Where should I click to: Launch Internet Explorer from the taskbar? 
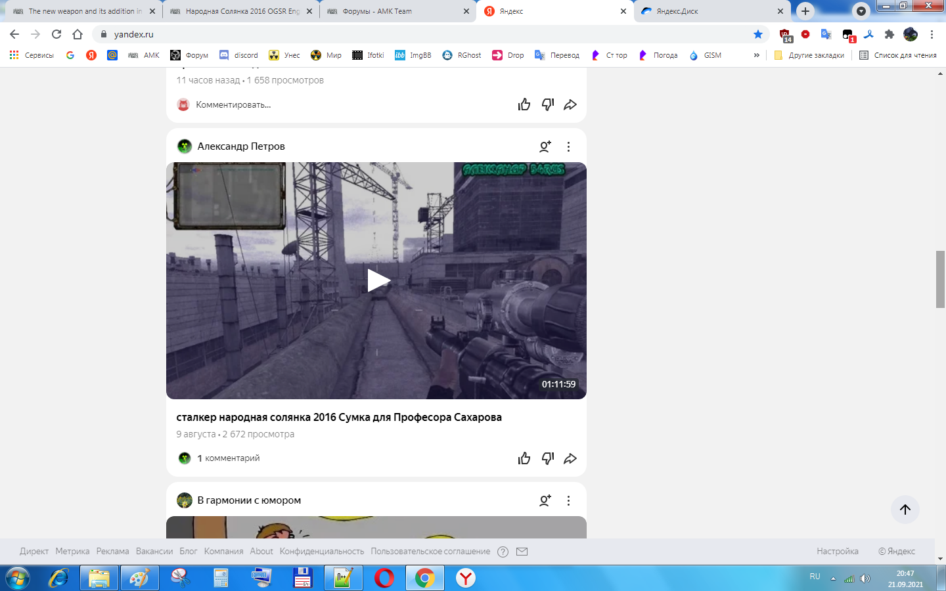coord(58,579)
